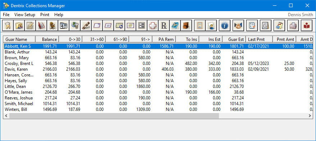Click the blue notebook with clock icon
Screen dimensions: 316x141
pyautogui.click(x=175, y=25)
